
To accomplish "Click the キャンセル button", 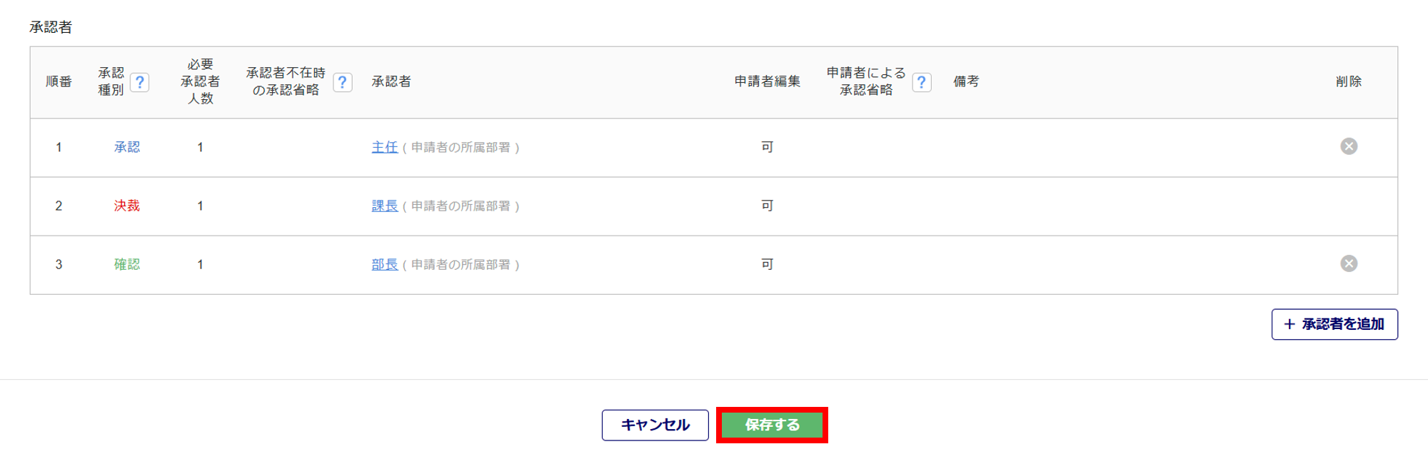I will 655,425.
